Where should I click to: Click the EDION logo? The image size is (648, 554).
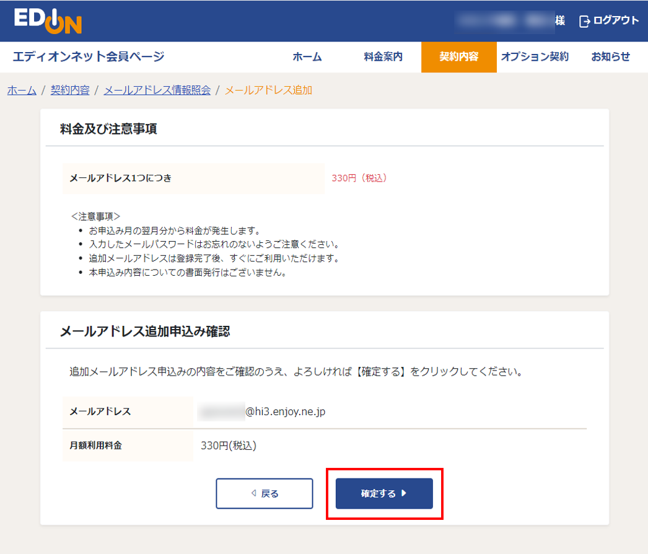[48, 21]
